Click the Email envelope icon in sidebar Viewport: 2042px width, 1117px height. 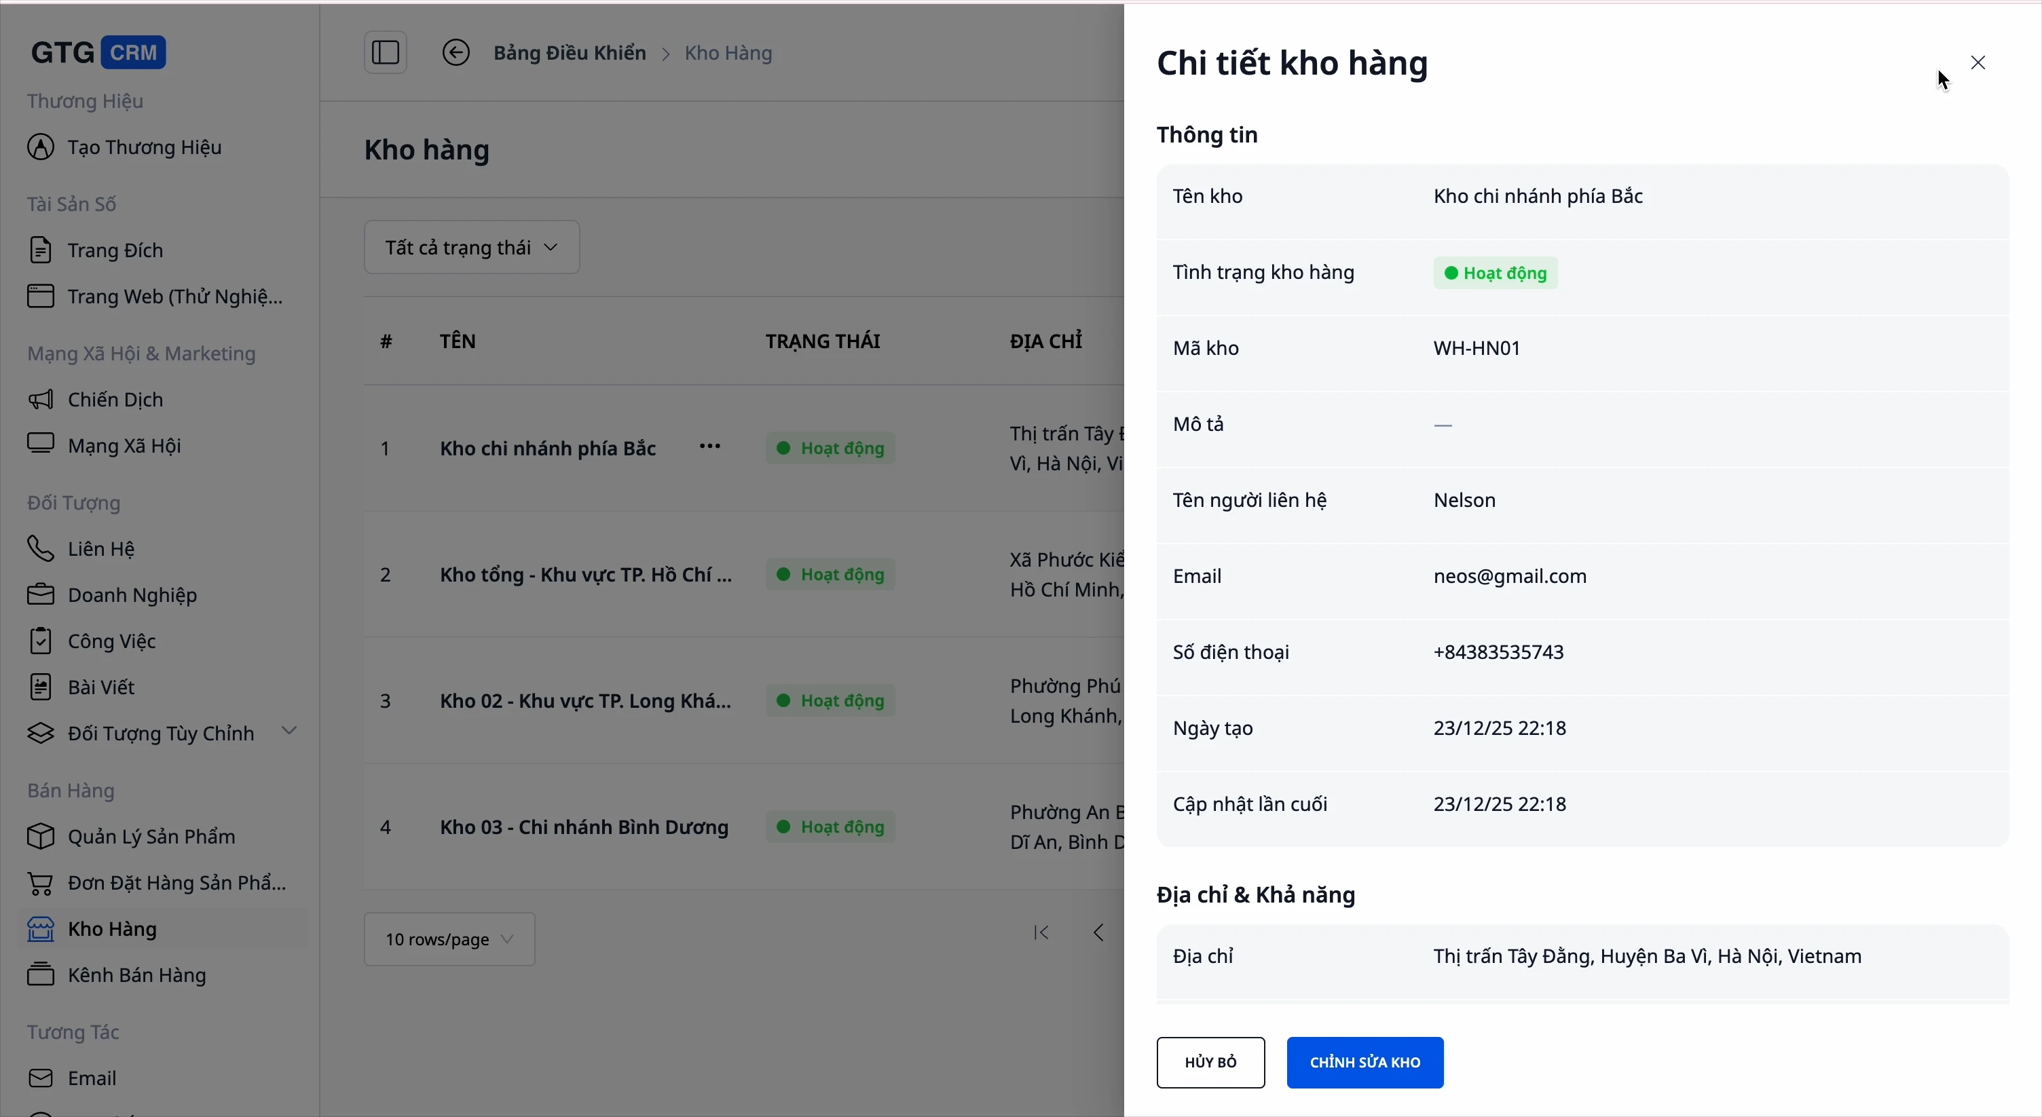pyautogui.click(x=41, y=1078)
